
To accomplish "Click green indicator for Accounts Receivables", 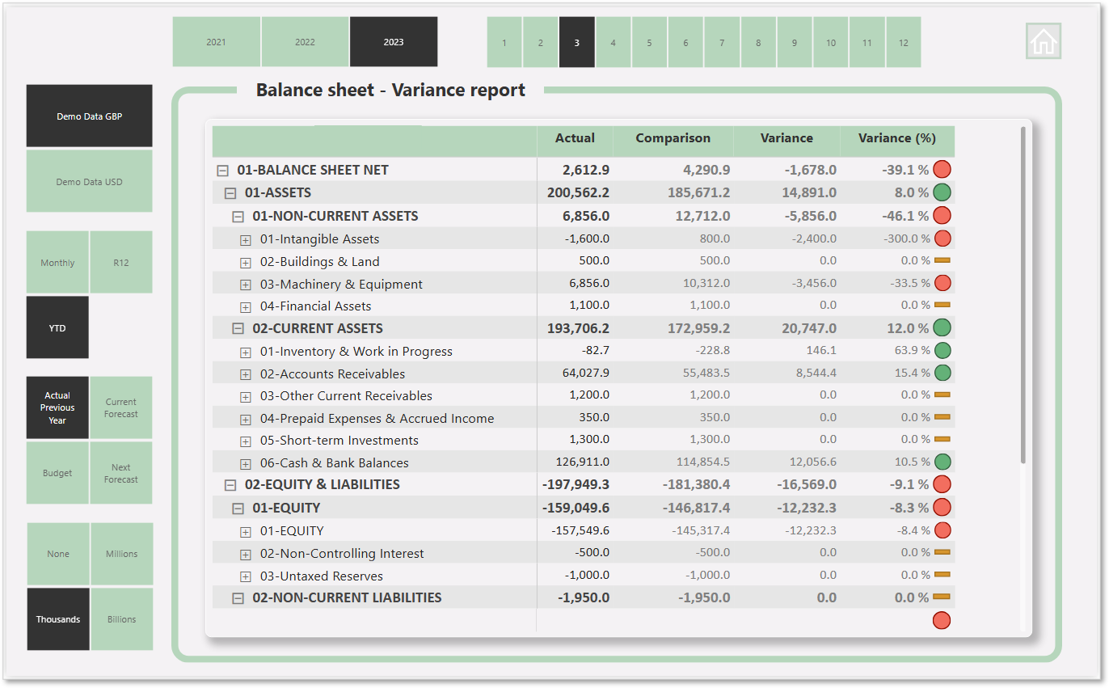I will pyautogui.click(x=942, y=373).
